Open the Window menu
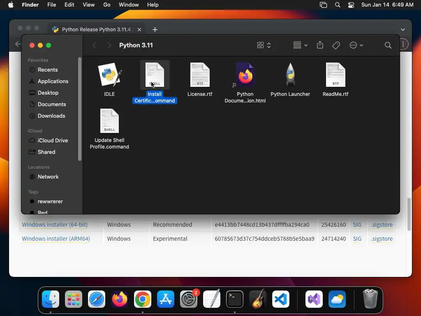This screenshot has height=316, width=421. tap(129, 5)
